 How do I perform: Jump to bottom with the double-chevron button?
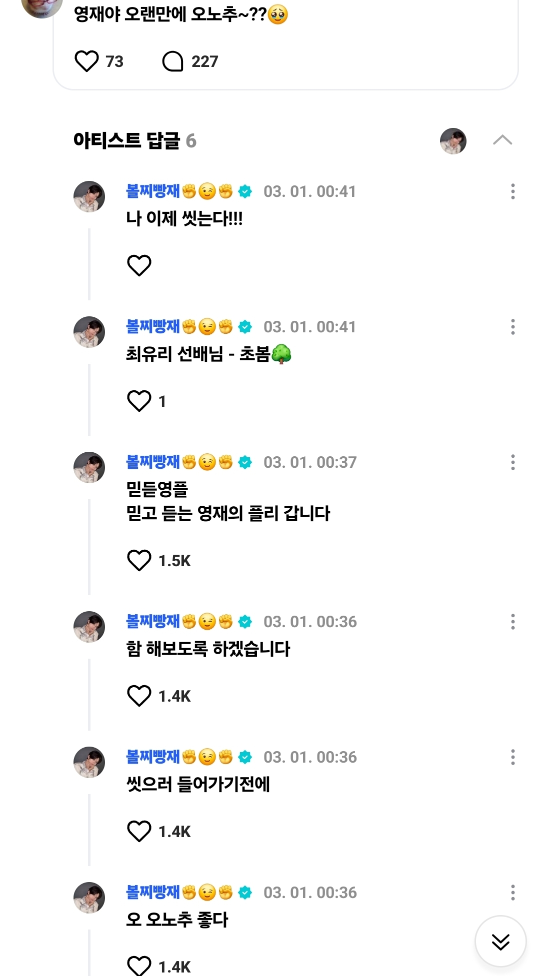[500, 942]
